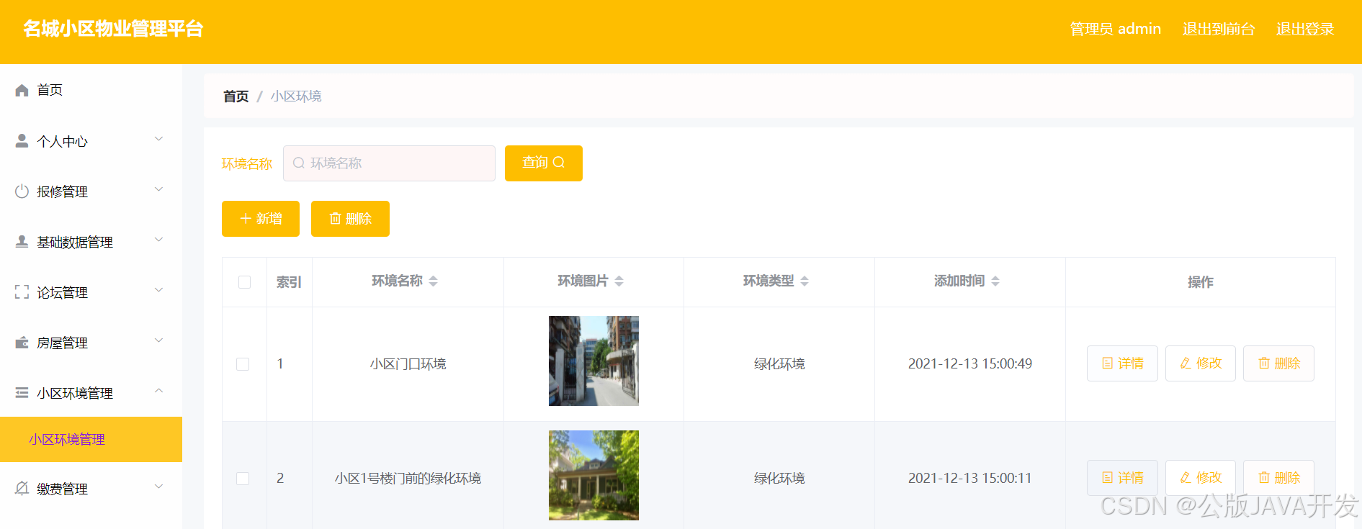This screenshot has height=529, width=1362.
Task: Open the 缴费管理 sidebar menu
Action: click(x=91, y=489)
